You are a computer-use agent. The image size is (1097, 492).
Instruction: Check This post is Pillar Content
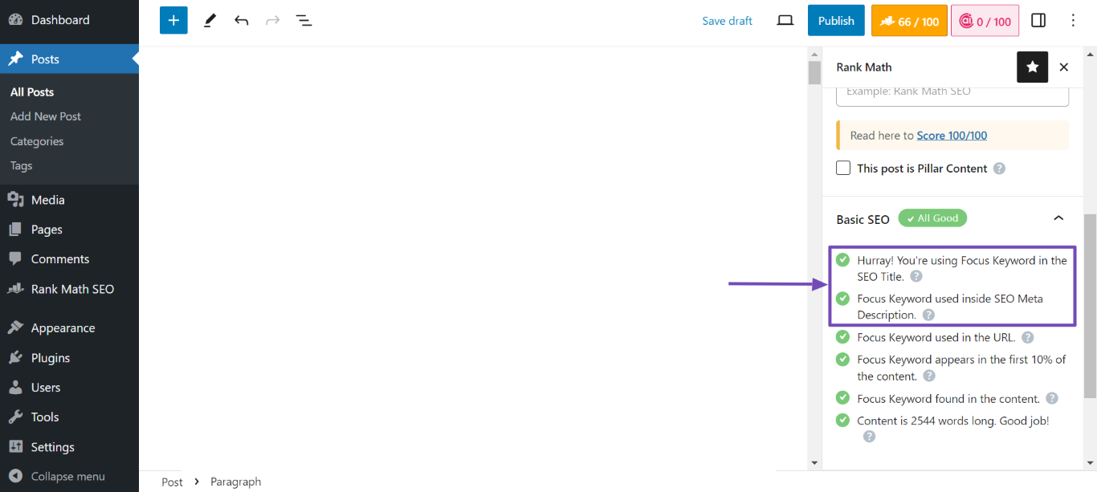(x=843, y=168)
